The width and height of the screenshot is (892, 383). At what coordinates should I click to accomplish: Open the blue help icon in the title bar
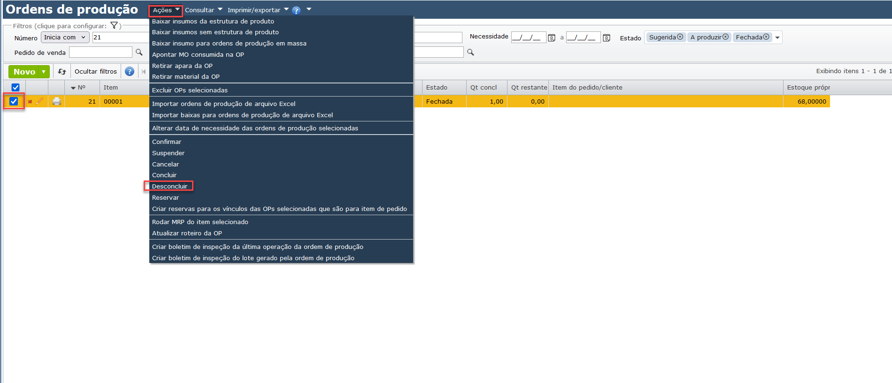pos(296,10)
